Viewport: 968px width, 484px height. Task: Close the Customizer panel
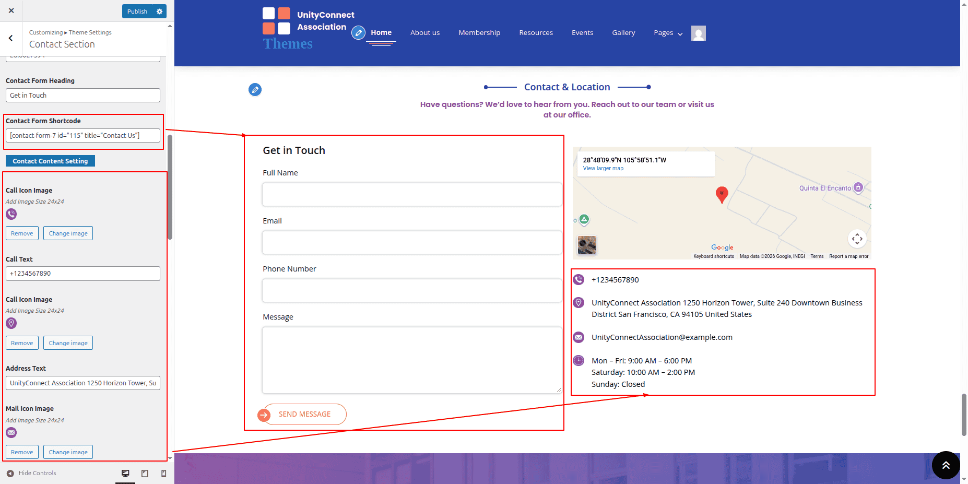coord(11,10)
